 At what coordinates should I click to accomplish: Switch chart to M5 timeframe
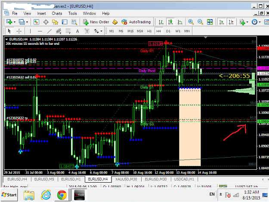coord(121,31)
